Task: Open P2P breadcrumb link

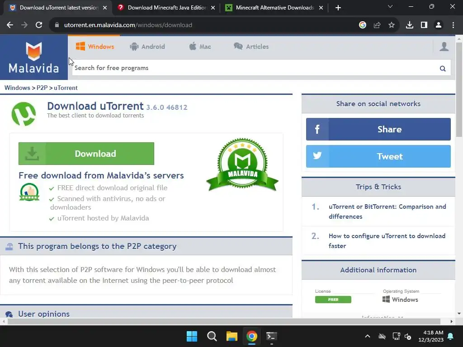Action: (x=42, y=88)
